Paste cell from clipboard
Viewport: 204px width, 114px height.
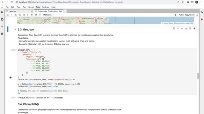24,15
